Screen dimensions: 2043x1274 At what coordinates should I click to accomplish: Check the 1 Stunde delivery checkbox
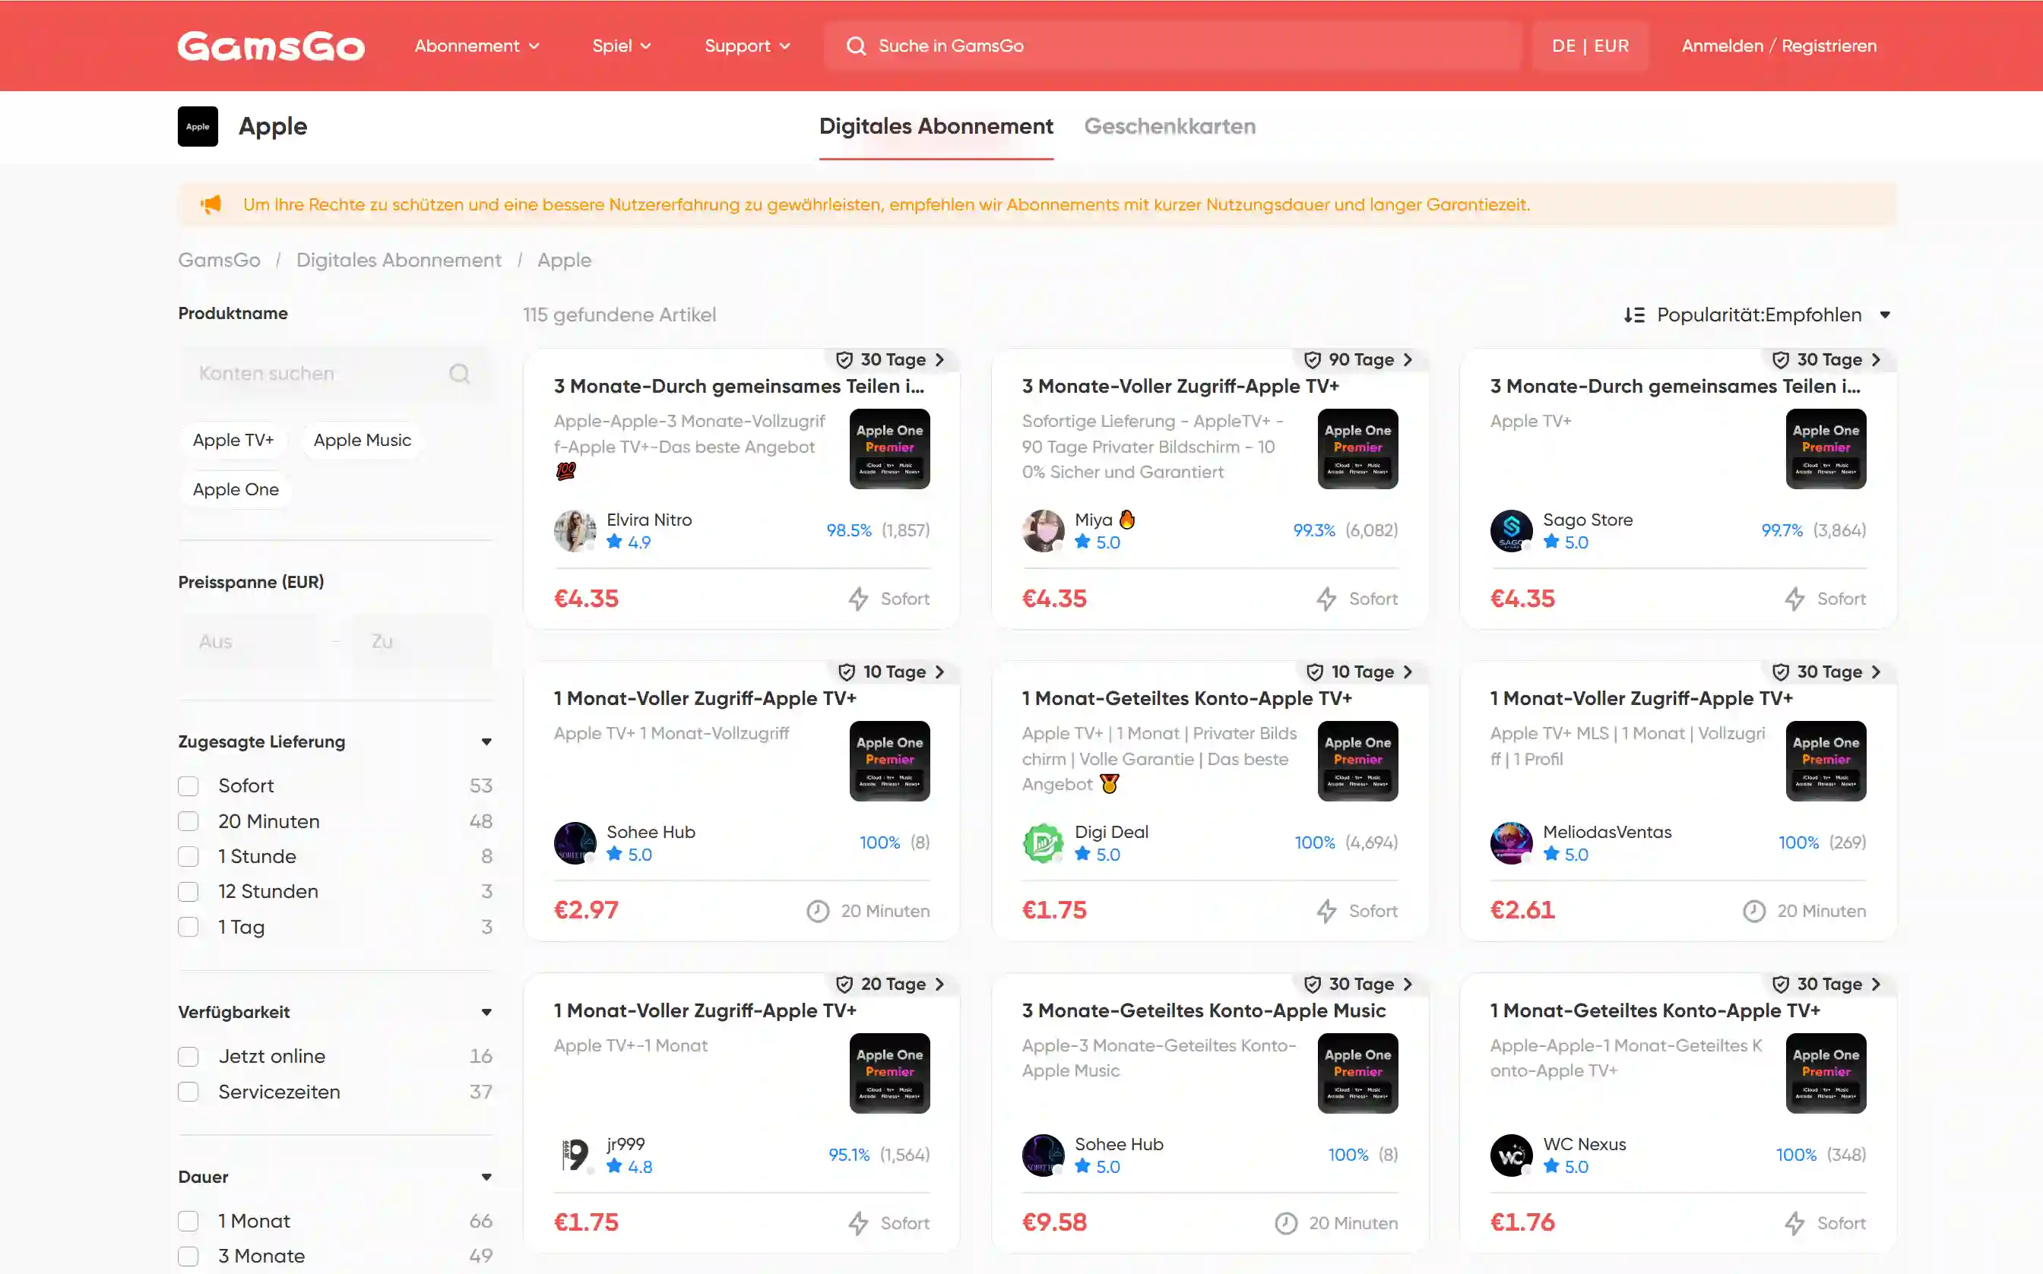188,857
